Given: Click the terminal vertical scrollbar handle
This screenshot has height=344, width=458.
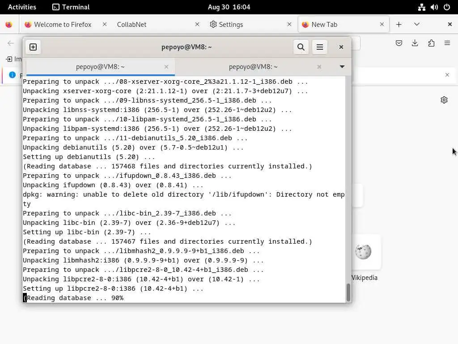Looking at the screenshot, I should 348,292.
